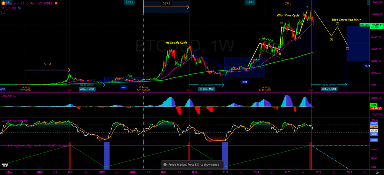Click the circled B wave marker
The image size is (384, 175).
tap(337, 23)
